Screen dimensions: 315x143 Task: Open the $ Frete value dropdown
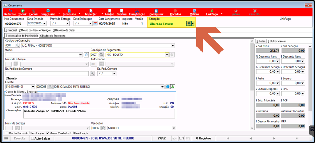(x=278, y=83)
